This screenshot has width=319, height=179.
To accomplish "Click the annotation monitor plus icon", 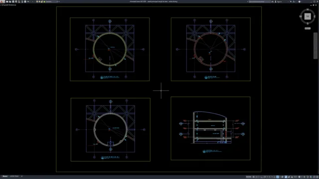I will point(305,177).
